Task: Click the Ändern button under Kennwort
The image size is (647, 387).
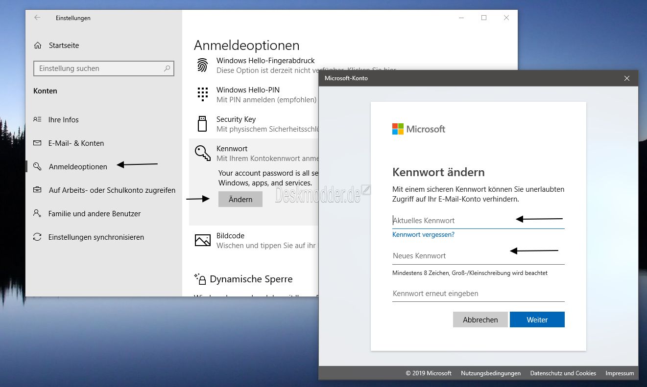Action: click(240, 199)
